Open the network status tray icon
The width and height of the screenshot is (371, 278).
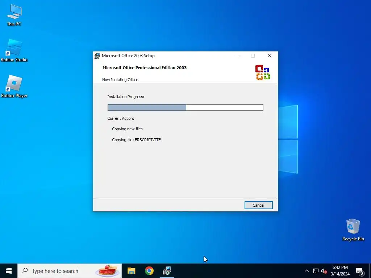click(x=316, y=271)
